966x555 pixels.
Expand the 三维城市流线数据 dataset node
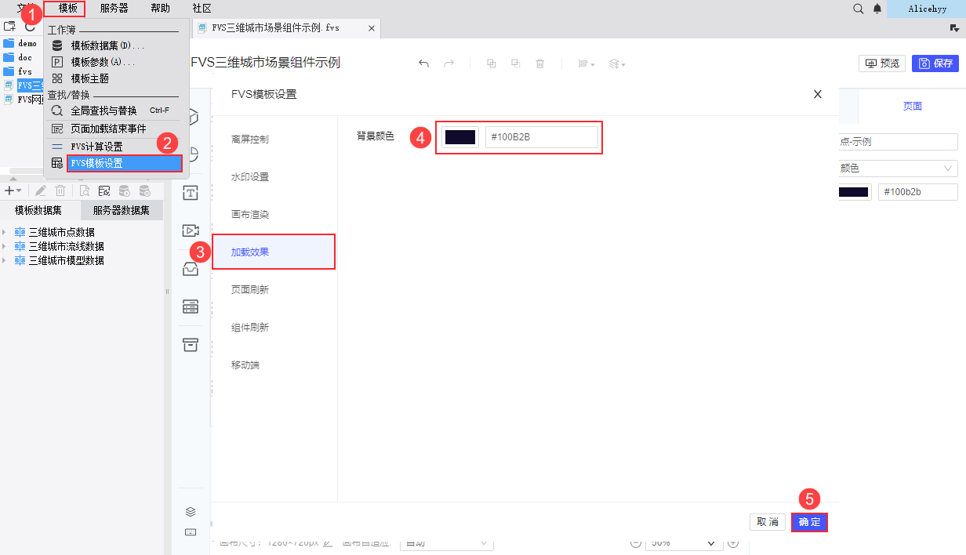5,246
